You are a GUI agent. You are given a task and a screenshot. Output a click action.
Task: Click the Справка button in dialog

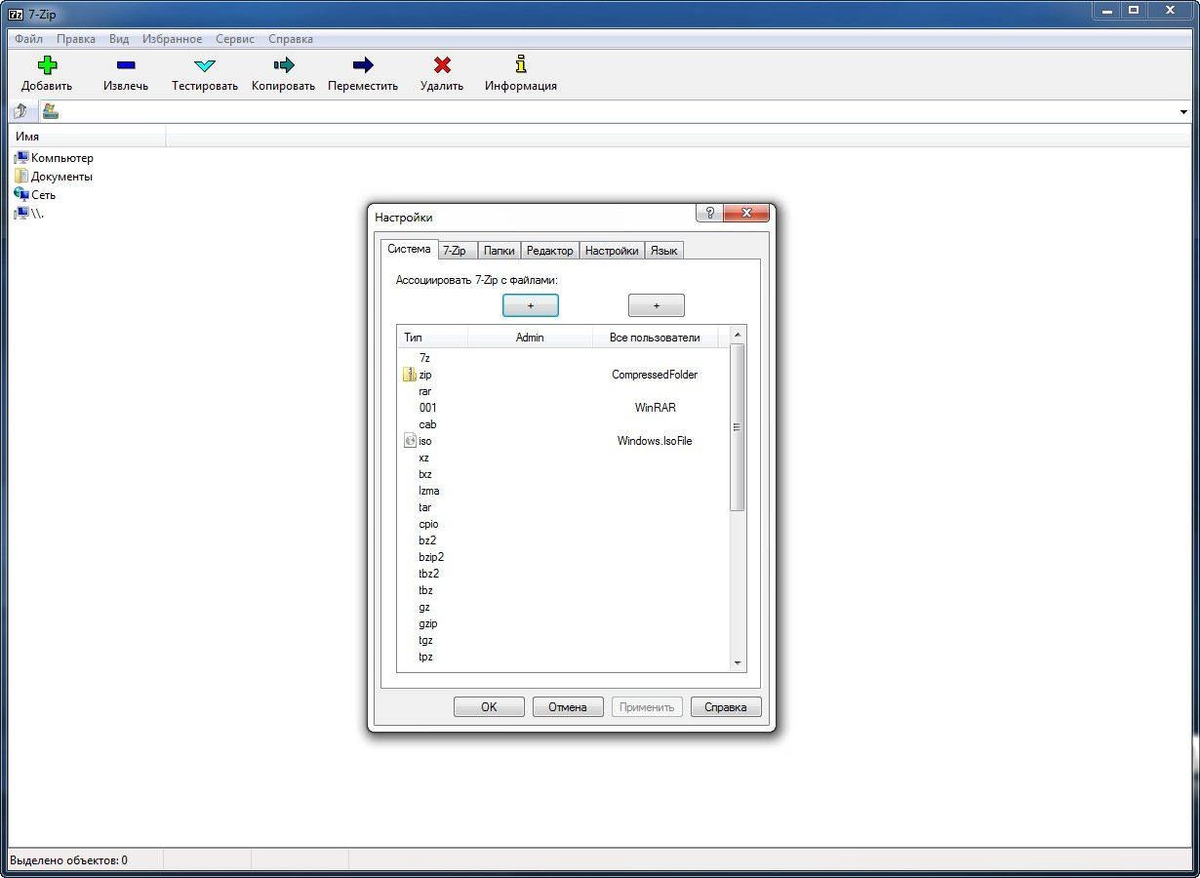tap(726, 707)
